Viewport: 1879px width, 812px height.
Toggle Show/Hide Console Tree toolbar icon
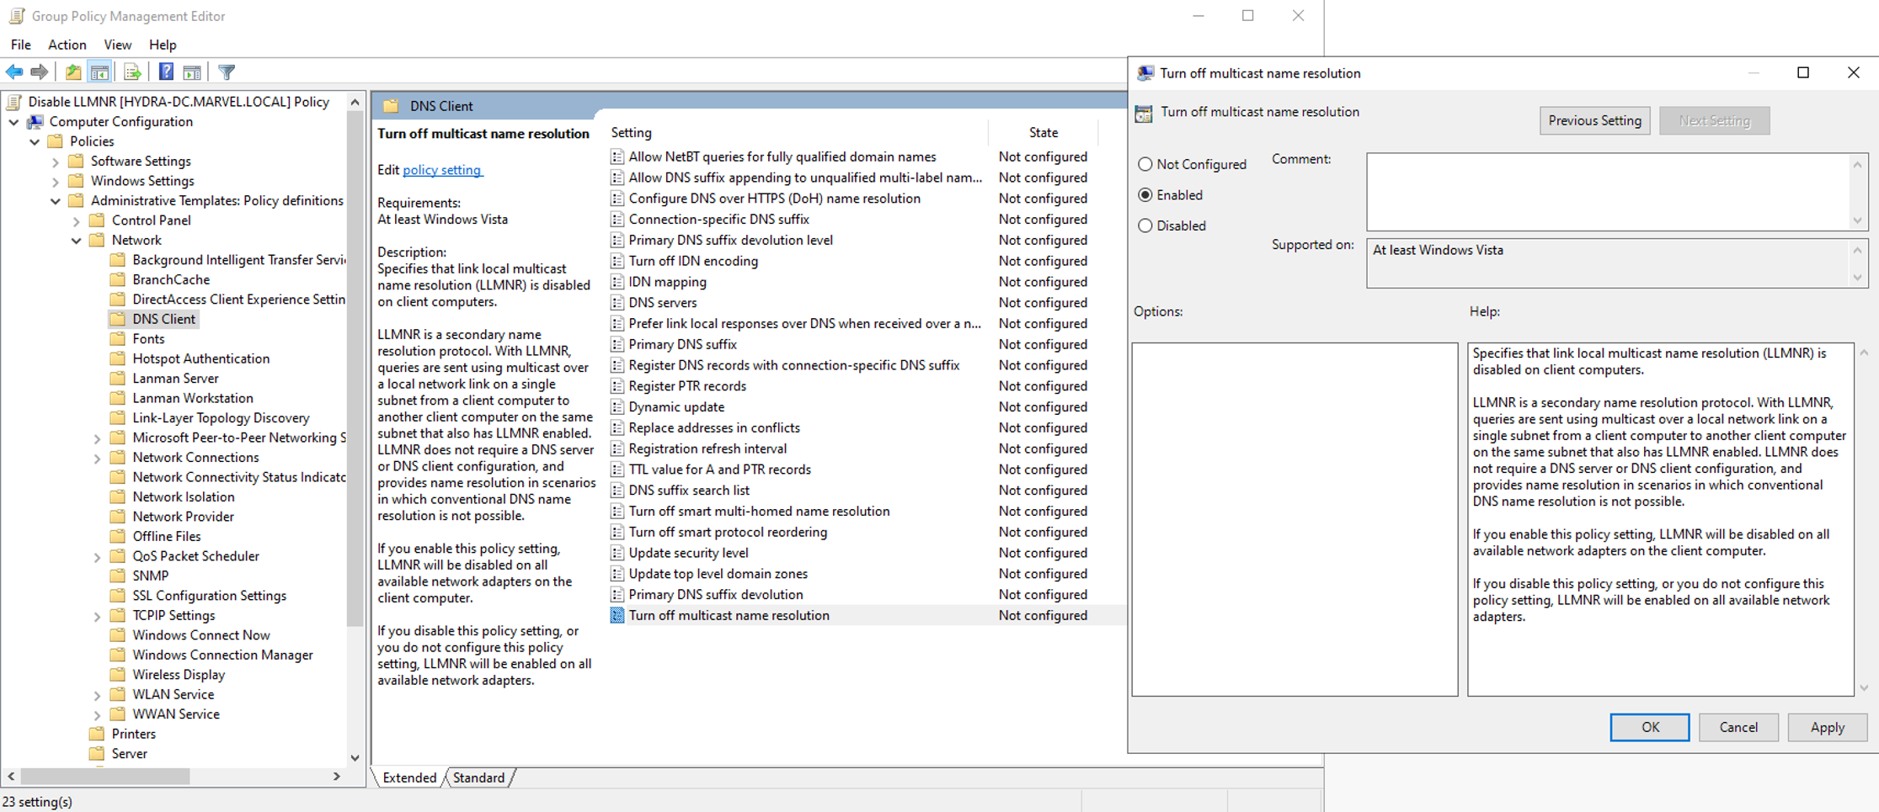click(x=99, y=72)
